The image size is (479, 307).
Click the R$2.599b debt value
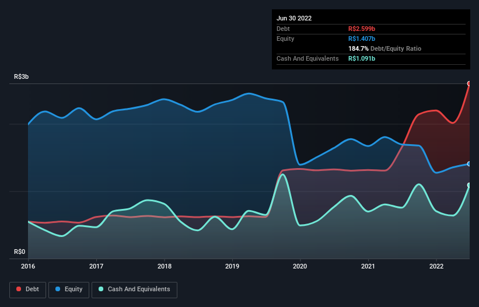point(362,29)
